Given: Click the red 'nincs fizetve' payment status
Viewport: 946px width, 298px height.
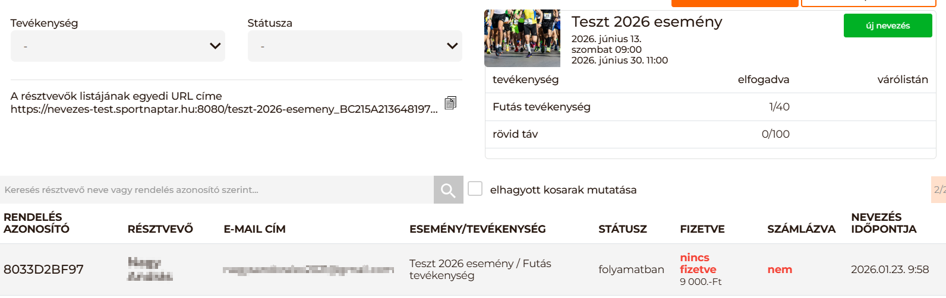Looking at the screenshot, I should pyautogui.click(x=698, y=264).
